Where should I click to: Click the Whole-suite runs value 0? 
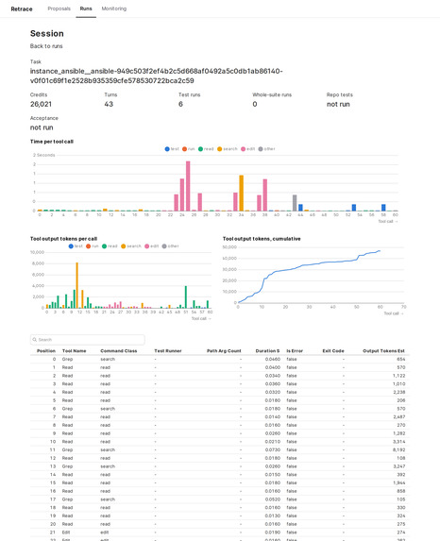(x=255, y=104)
